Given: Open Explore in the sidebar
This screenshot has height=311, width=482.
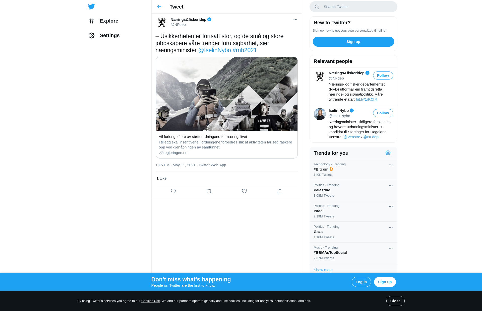Looking at the screenshot, I should tap(103, 21).
